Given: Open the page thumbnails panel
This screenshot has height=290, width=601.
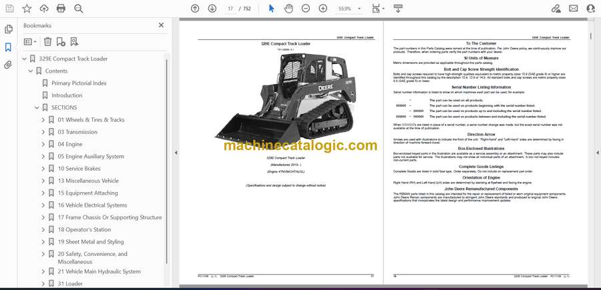Looking at the screenshot, I should (8, 29).
